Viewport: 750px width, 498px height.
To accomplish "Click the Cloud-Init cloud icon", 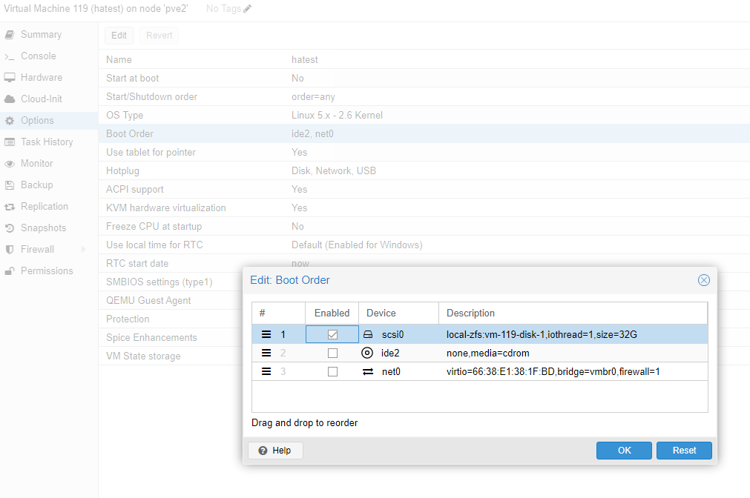I will point(10,99).
